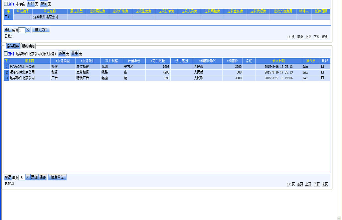Open 排序 sort in the services panel
The height and width of the screenshot is (220, 342).
point(74,53)
